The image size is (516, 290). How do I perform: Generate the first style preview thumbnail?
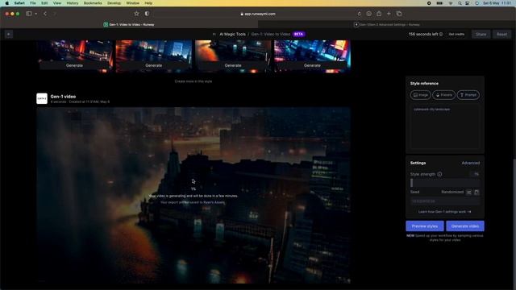click(74, 65)
